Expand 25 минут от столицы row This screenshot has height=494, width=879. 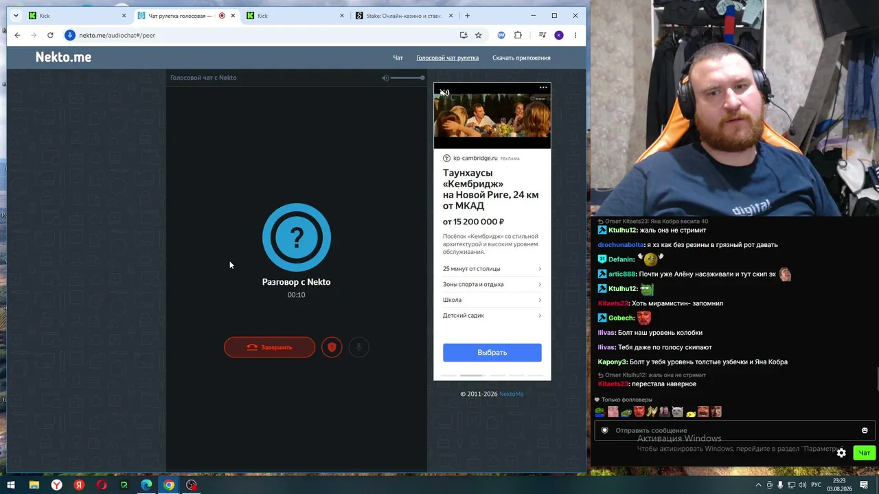[492, 269]
